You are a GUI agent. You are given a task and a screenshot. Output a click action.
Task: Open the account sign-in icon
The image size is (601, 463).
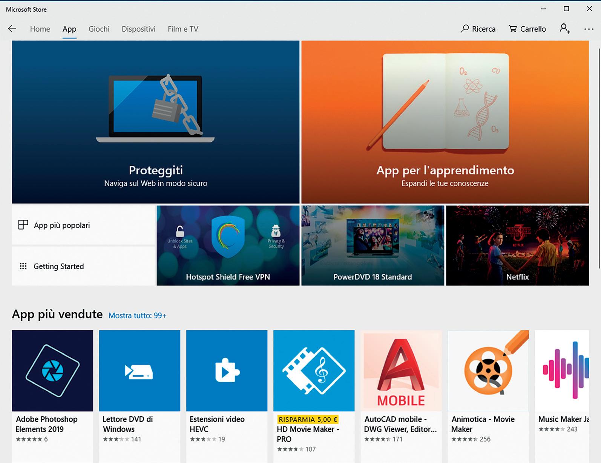coord(564,29)
